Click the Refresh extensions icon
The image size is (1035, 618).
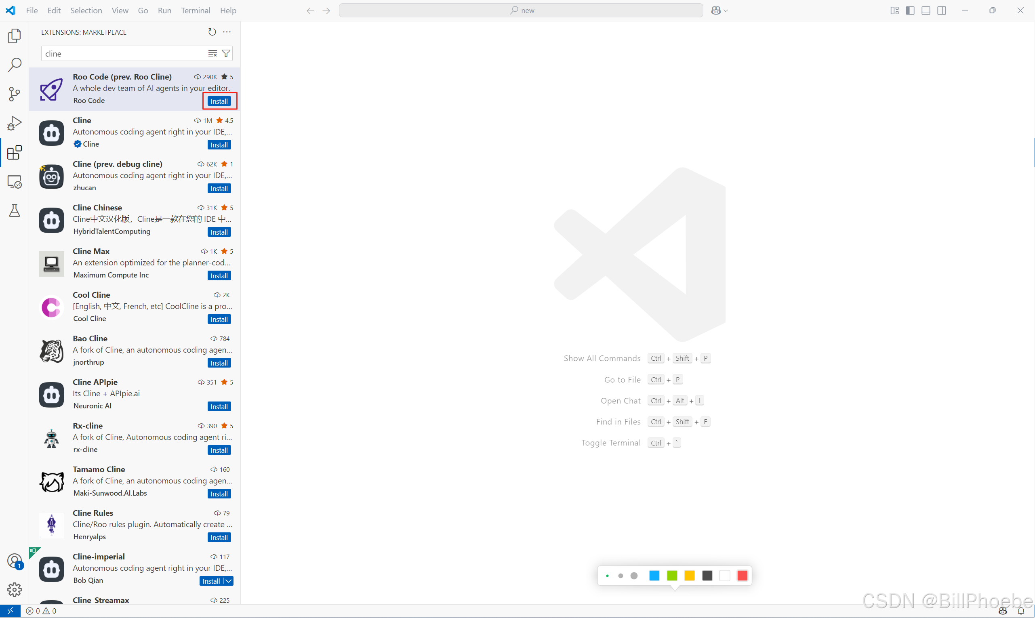(x=212, y=32)
